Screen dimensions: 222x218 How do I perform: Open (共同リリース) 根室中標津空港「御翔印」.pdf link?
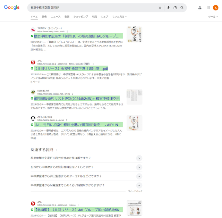click(71, 68)
